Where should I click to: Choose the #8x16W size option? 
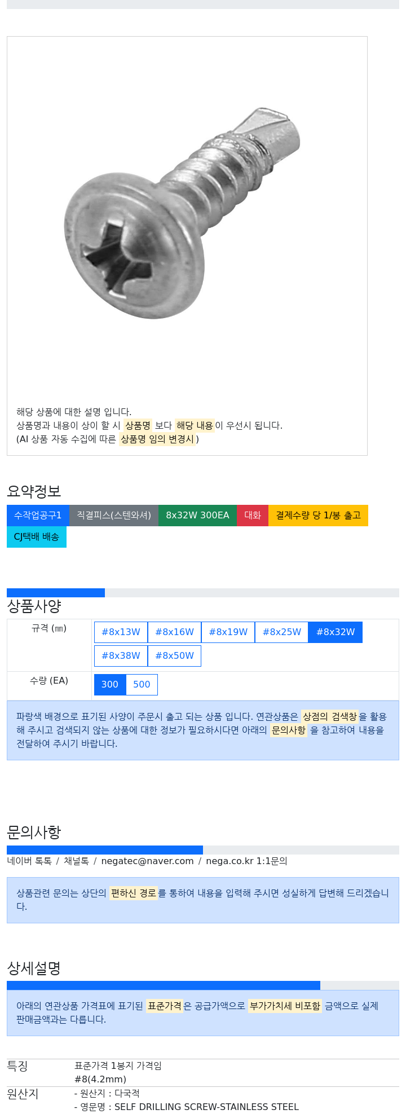(x=174, y=632)
